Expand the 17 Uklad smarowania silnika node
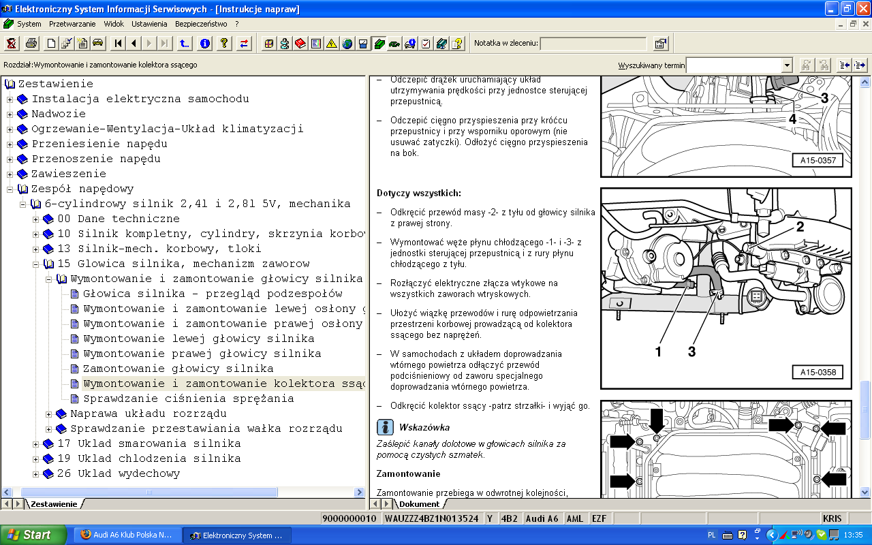The width and height of the screenshot is (872, 545). (36, 443)
